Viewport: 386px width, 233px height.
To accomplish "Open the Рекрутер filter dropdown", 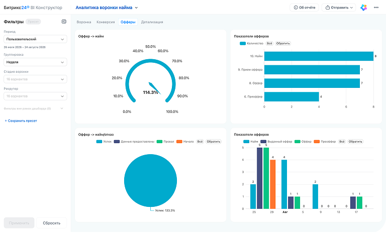I will [x=36, y=96].
